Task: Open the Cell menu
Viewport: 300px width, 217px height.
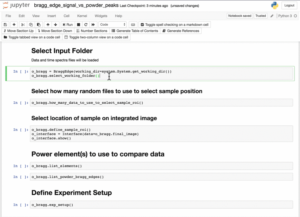Action: (x=66, y=16)
